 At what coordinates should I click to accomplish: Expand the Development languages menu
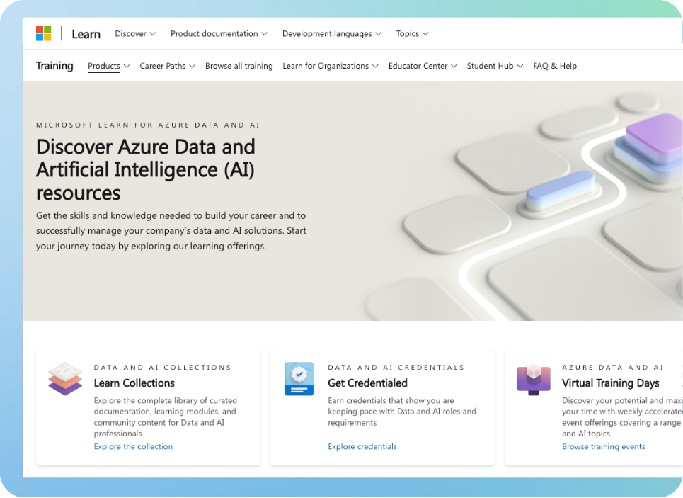point(331,33)
